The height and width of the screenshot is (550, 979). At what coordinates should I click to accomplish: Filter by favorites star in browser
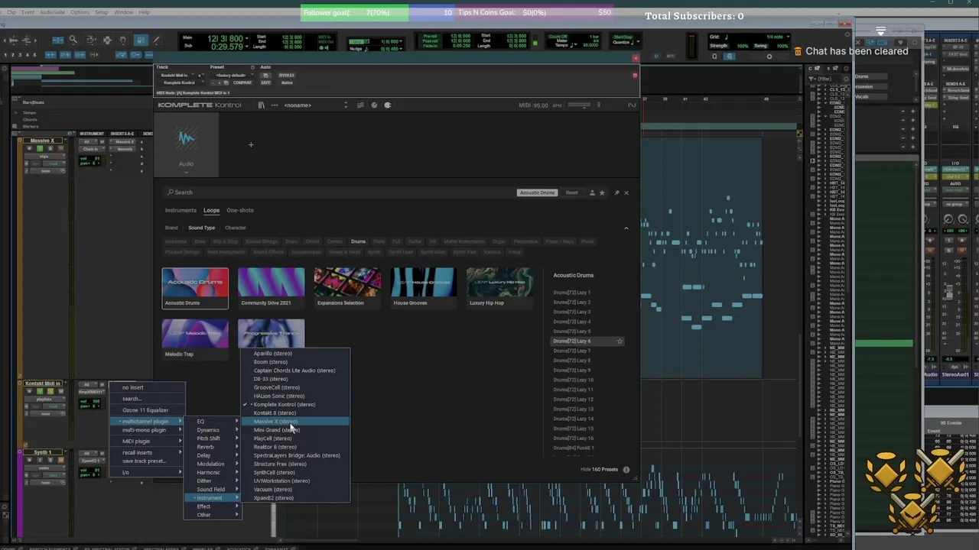[x=602, y=192]
